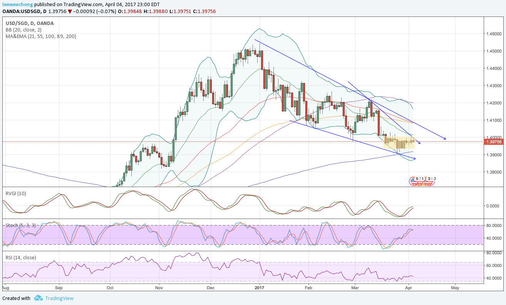Click the close value C:1.39756

point(204,12)
